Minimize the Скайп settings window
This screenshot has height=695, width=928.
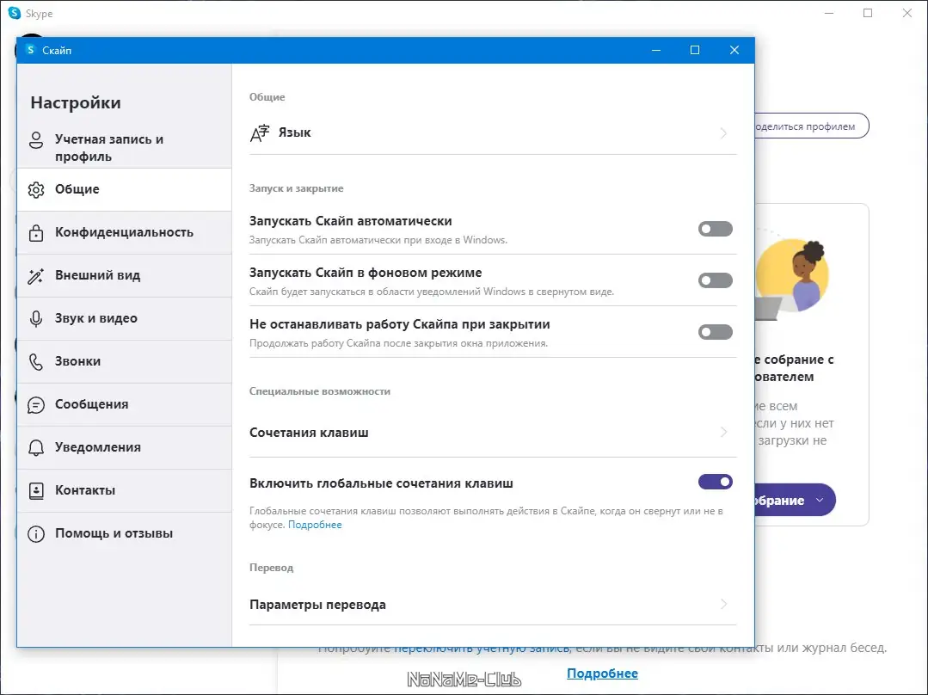pos(655,51)
